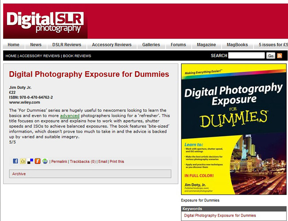The width and height of the screenshot is (288, 221).
Task: Click the www.wiley.com text
Action: (24, 103)
